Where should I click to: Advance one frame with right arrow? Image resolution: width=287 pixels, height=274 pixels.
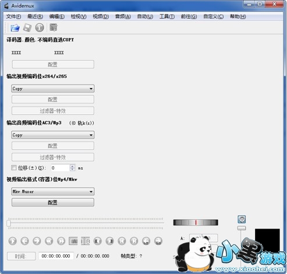click(37, 241)
